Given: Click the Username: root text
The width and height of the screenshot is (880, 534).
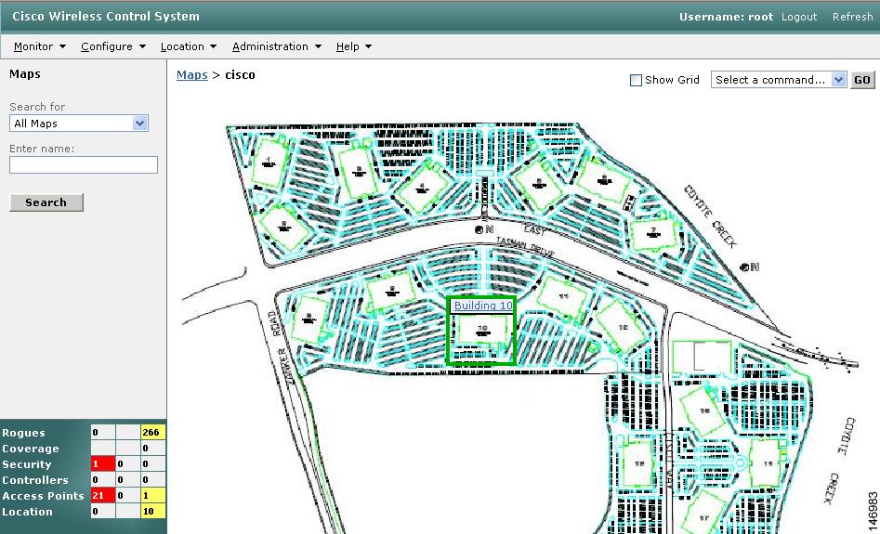Looking at the screenshot, I should coord(727,17).
